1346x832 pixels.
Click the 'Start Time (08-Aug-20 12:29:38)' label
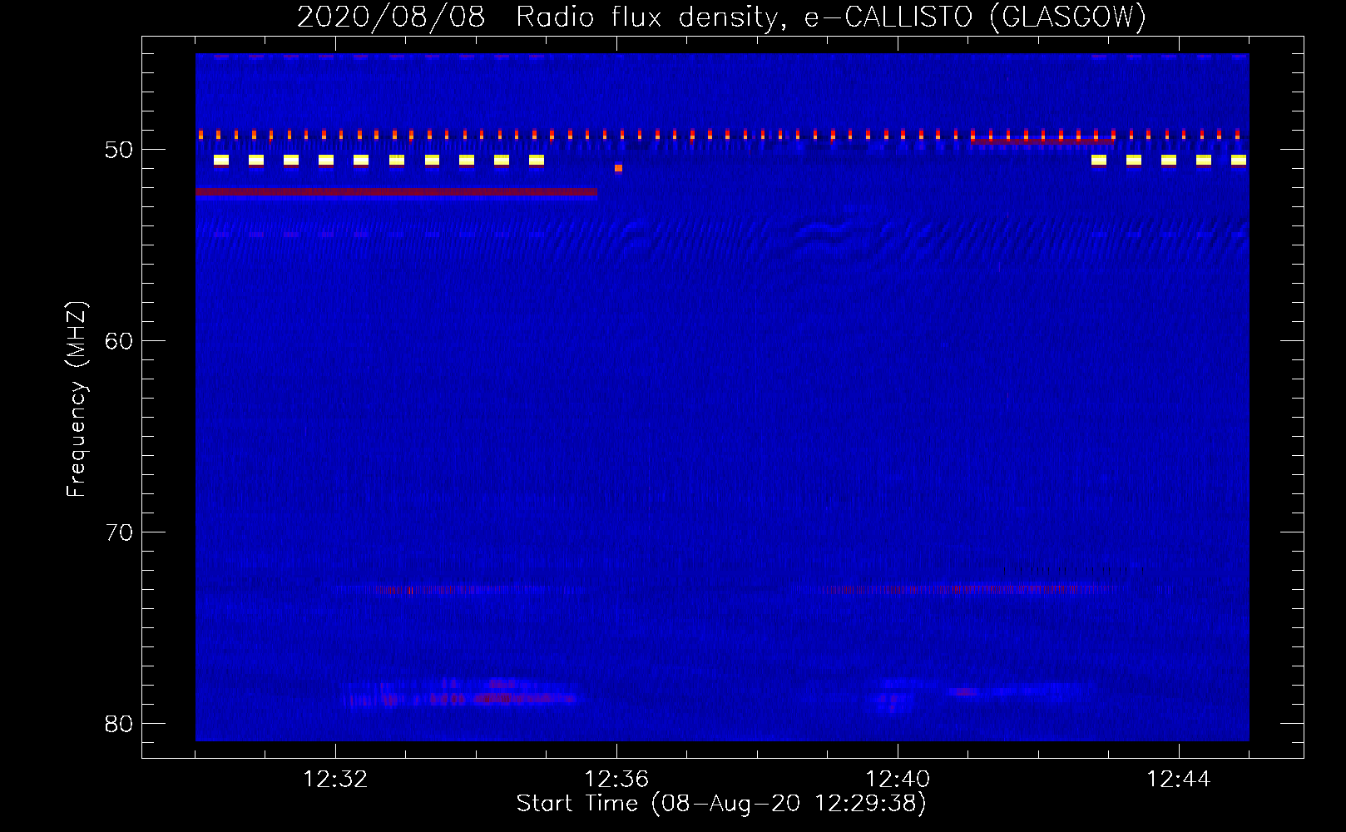click(721, 803)
